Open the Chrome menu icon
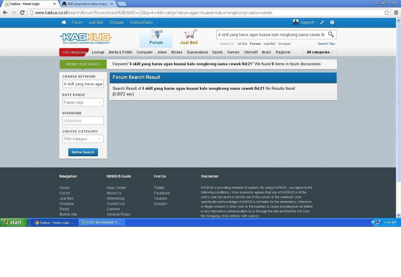 pyautogui.click(x=396, y=13)
